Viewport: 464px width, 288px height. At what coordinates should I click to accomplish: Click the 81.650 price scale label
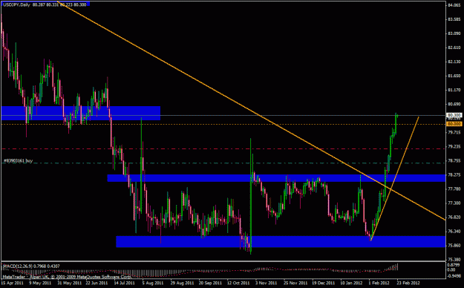coord(454,76)
